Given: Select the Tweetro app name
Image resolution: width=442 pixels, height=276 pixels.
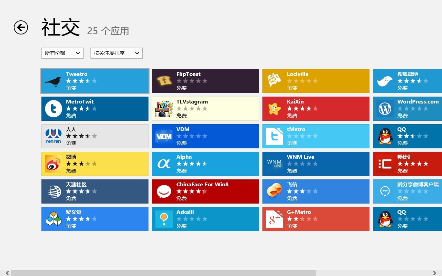Looking at the screenshot, I should [x=77, y=74].
